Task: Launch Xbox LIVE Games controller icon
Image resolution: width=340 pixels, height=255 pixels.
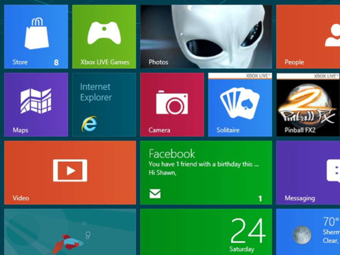Action: click(x=104, y=33)
